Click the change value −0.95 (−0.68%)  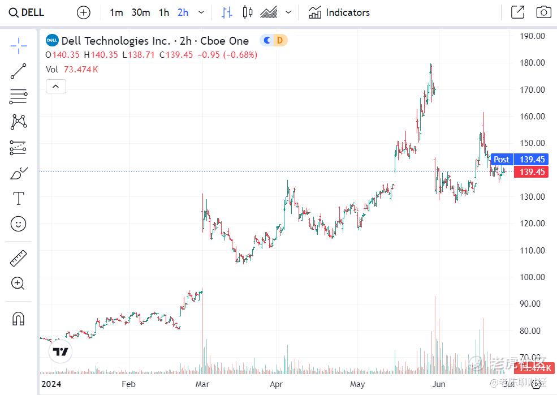point(227,55)
